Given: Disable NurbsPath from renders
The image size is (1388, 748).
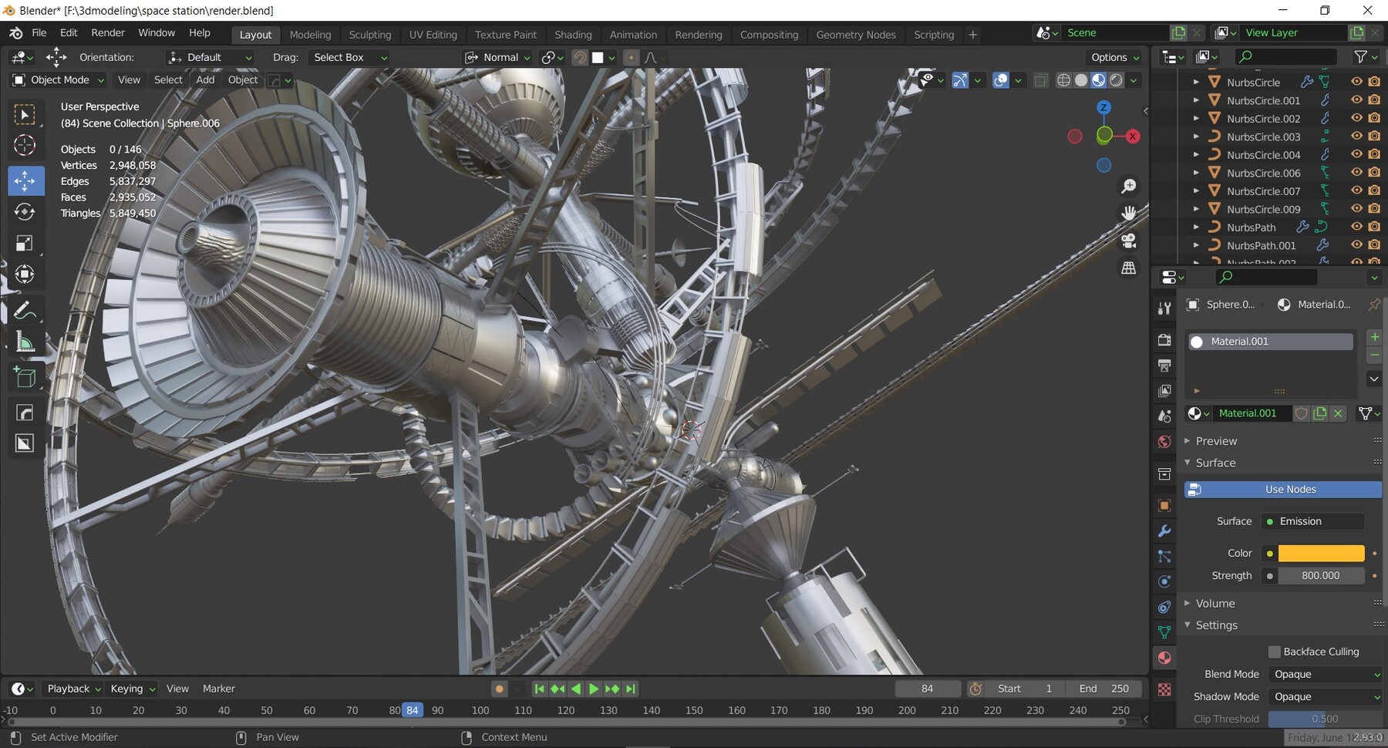Looking at the screenshot, I should tap(1374, 227).
